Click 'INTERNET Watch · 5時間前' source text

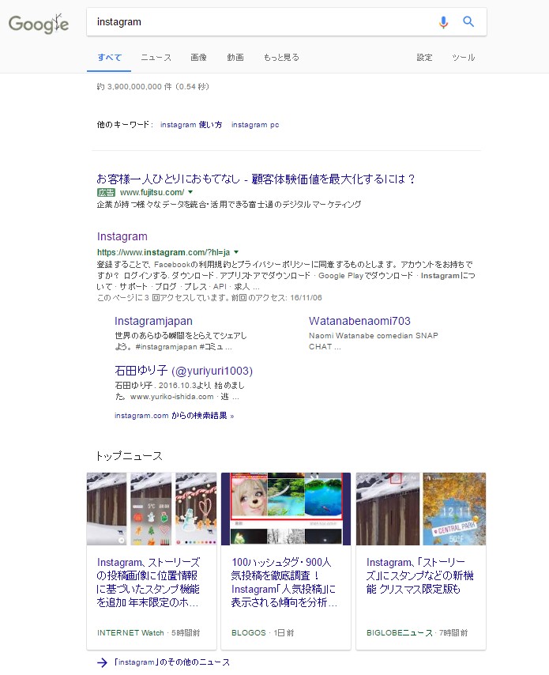[x=149, y=633]
